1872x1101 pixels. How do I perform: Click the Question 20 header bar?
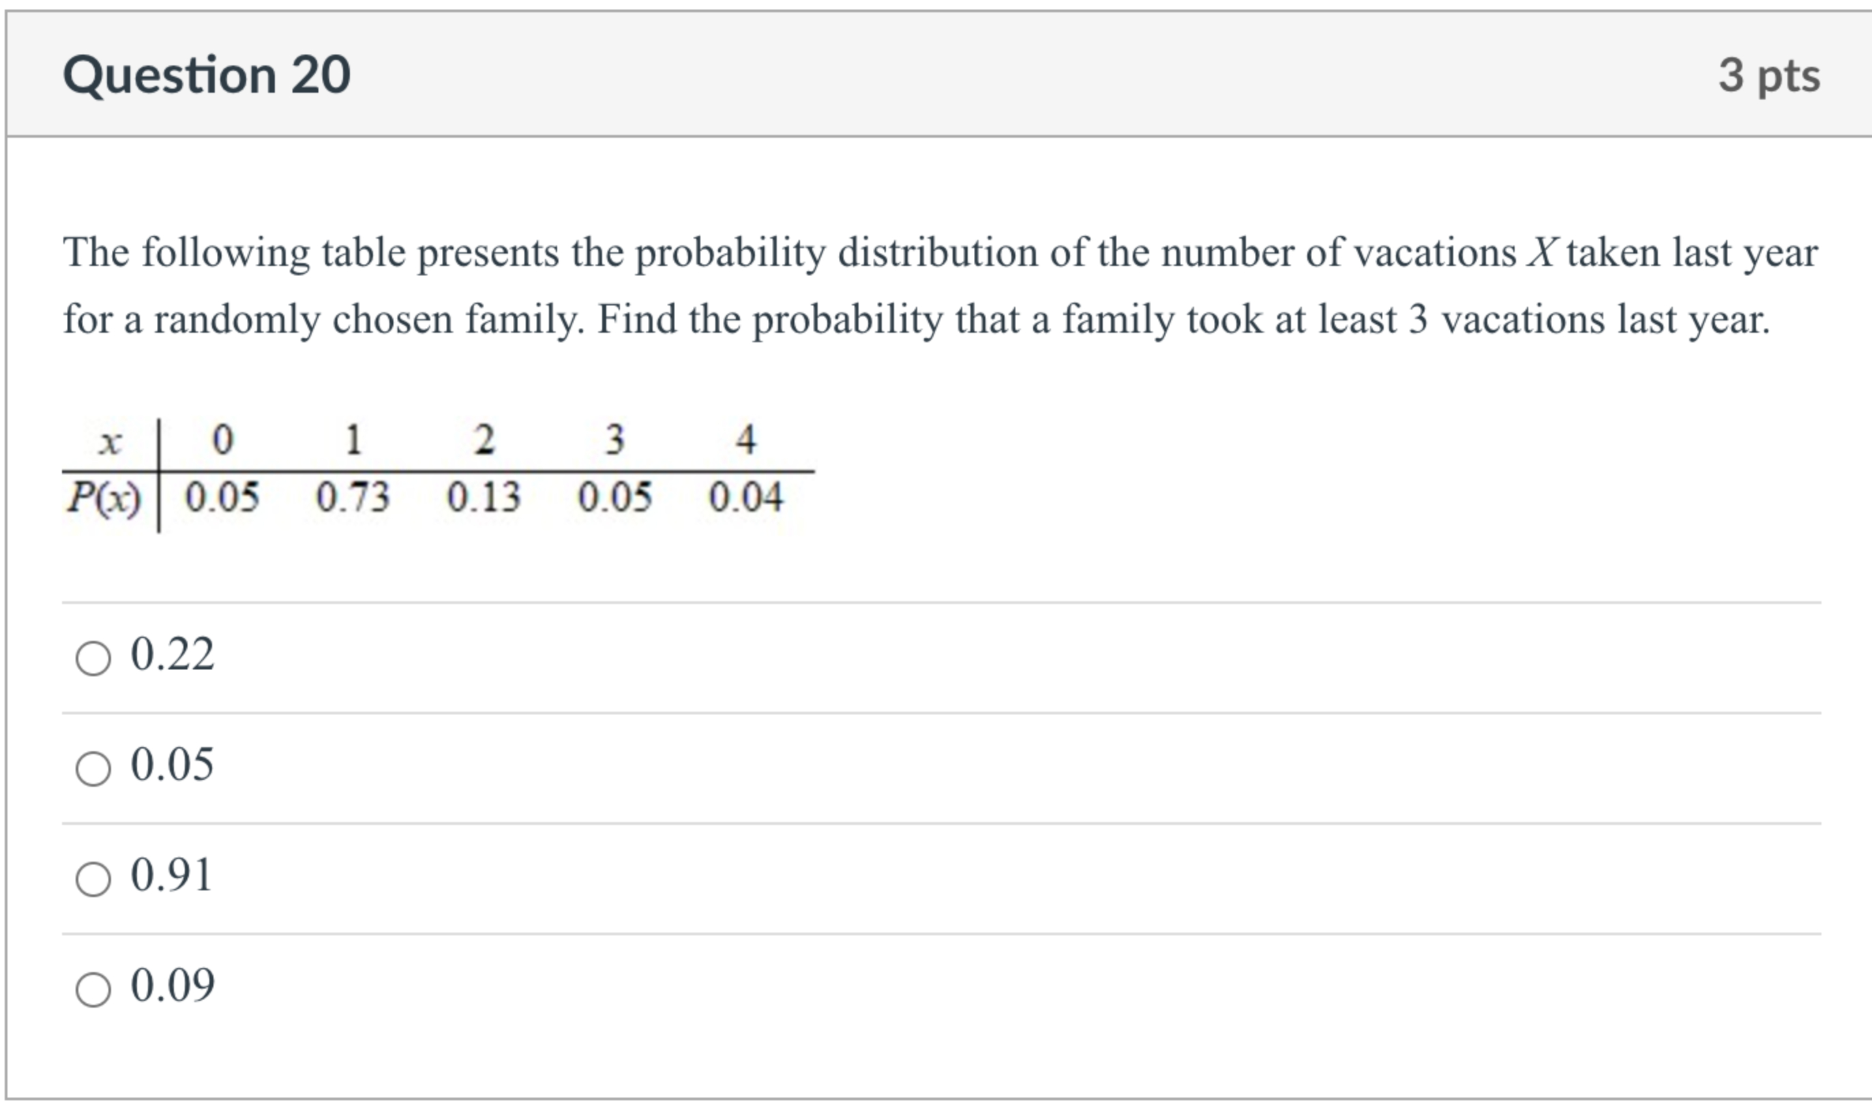click(x=936, y=72)
